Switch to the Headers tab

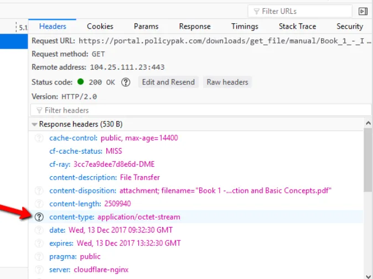[x=53, y=27]
